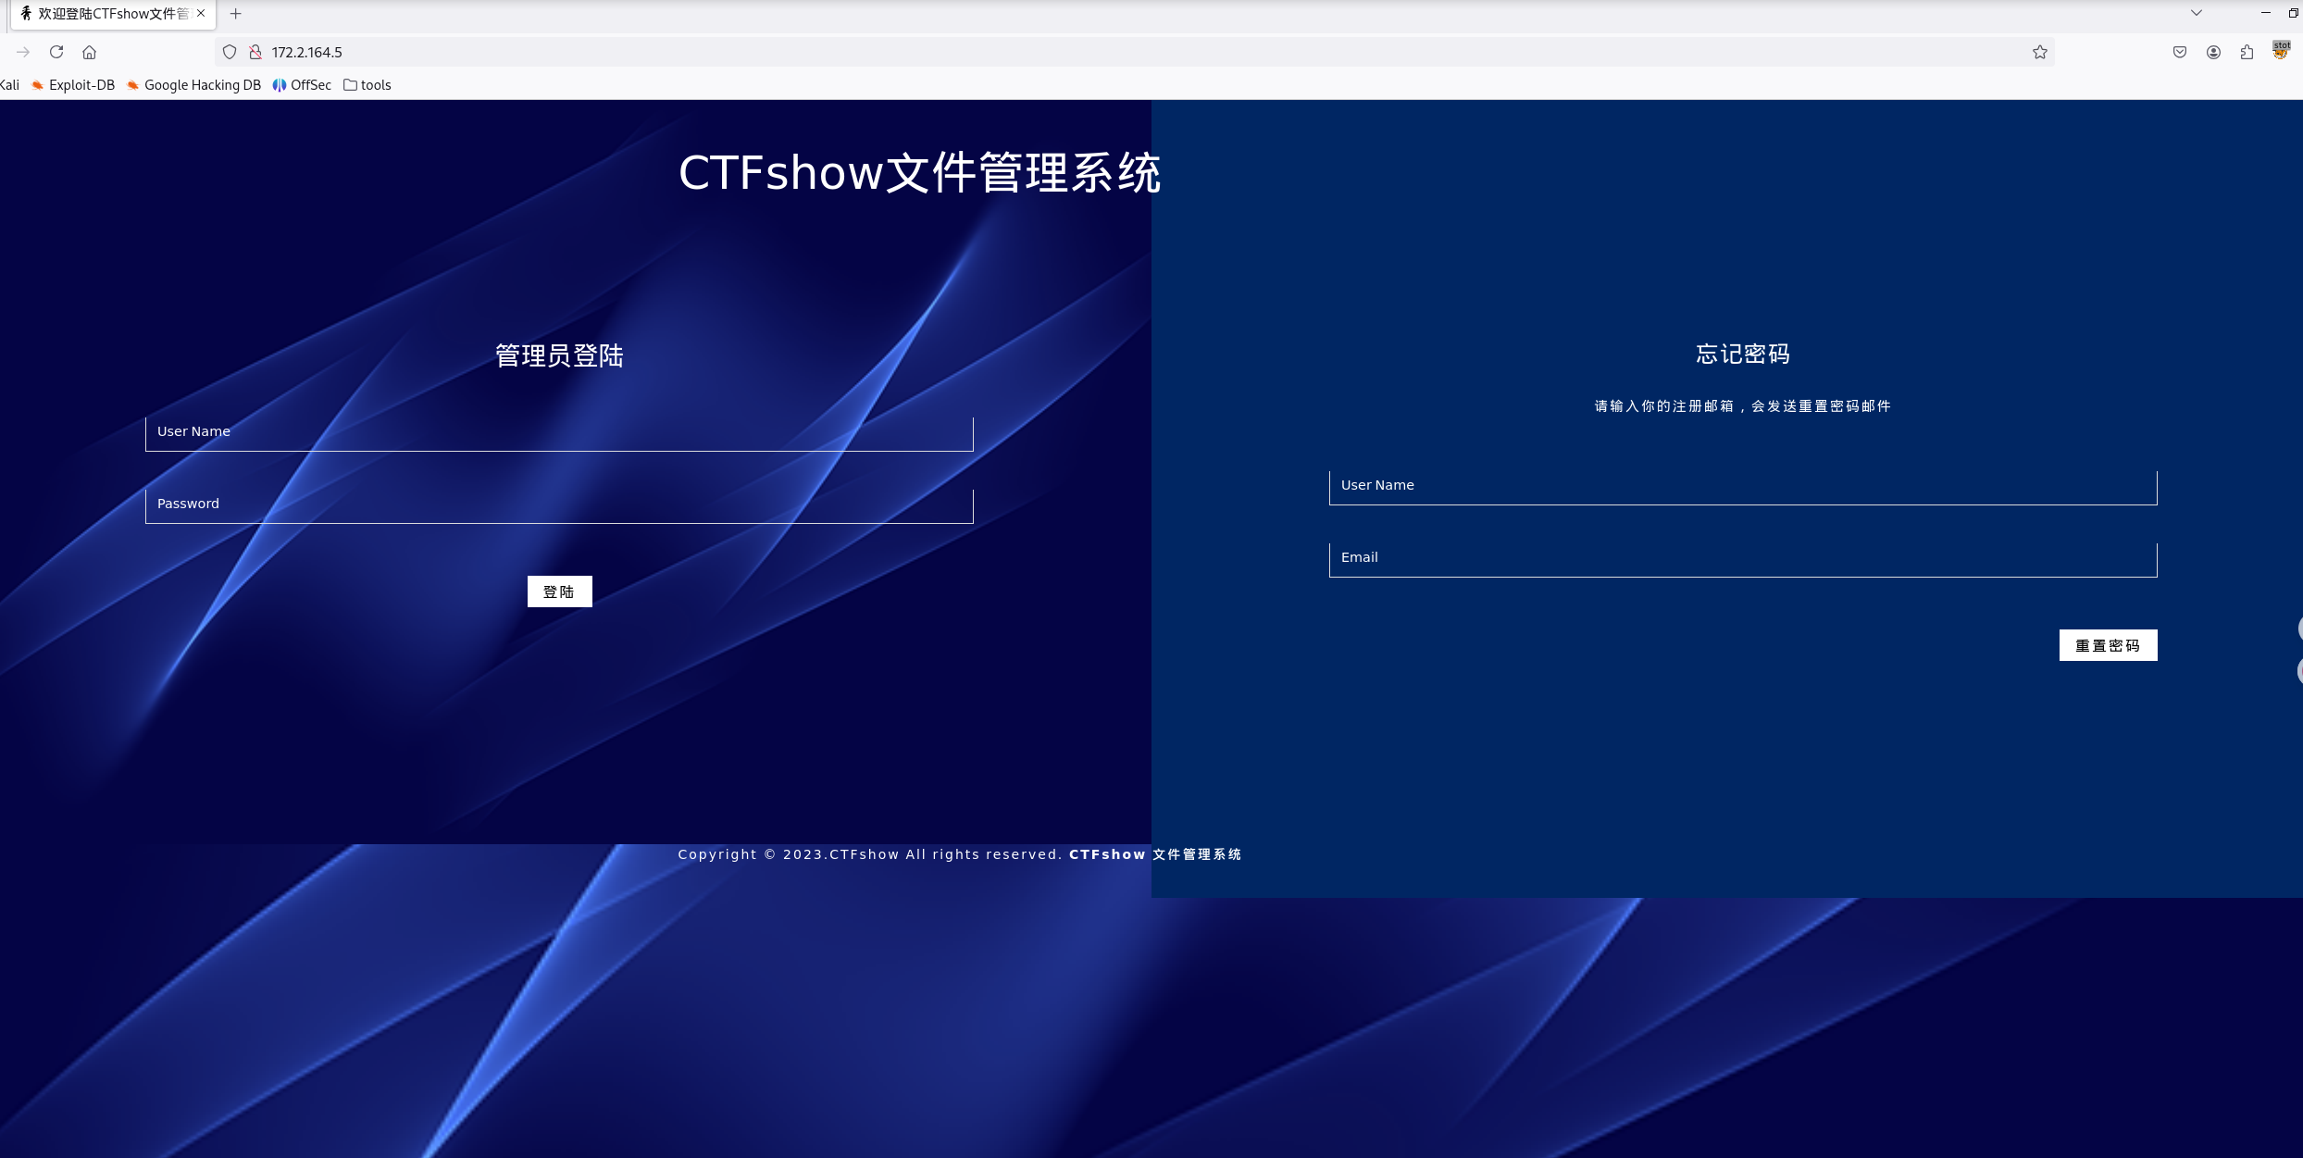Focus the Email field for password reset
Screen dimensions: 2303x1158
[1742, 558]
